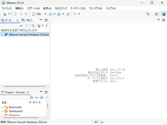Open the ナビゲート(N) menu
This screenshot has width=167, height=125.
coord(33,8)
